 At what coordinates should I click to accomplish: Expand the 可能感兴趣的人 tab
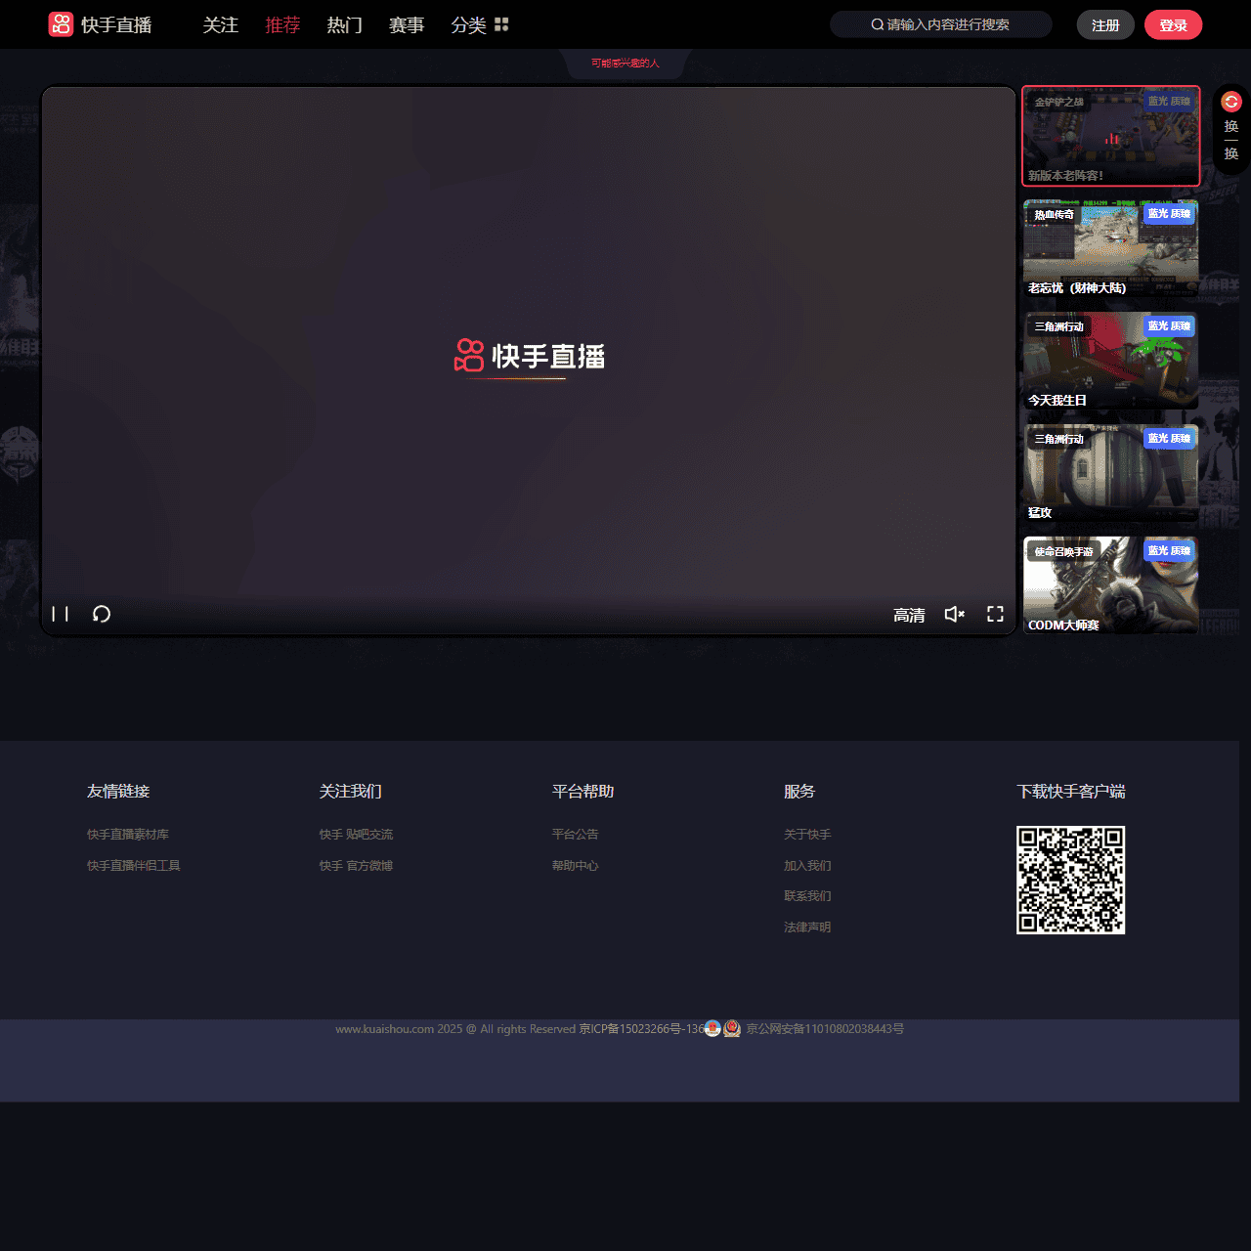(x=625, y=64)
